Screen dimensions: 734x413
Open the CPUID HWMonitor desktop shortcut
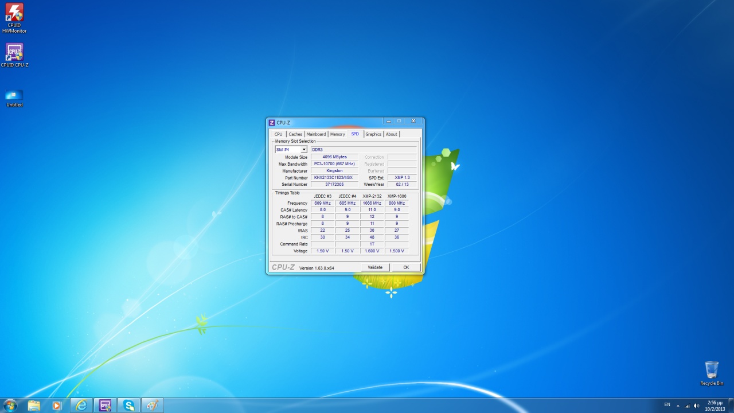point(14,18)
